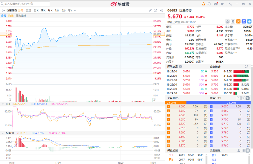253x164 pixels.
Task: Click the buy/sell ratio bar's orange 25% segment
Action: pos(175,102)
